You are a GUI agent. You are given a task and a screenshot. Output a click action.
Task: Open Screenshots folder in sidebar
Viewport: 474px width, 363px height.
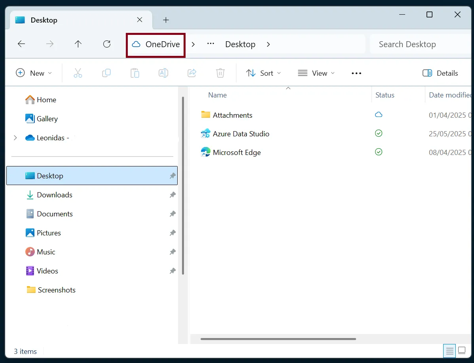point(51,290)
